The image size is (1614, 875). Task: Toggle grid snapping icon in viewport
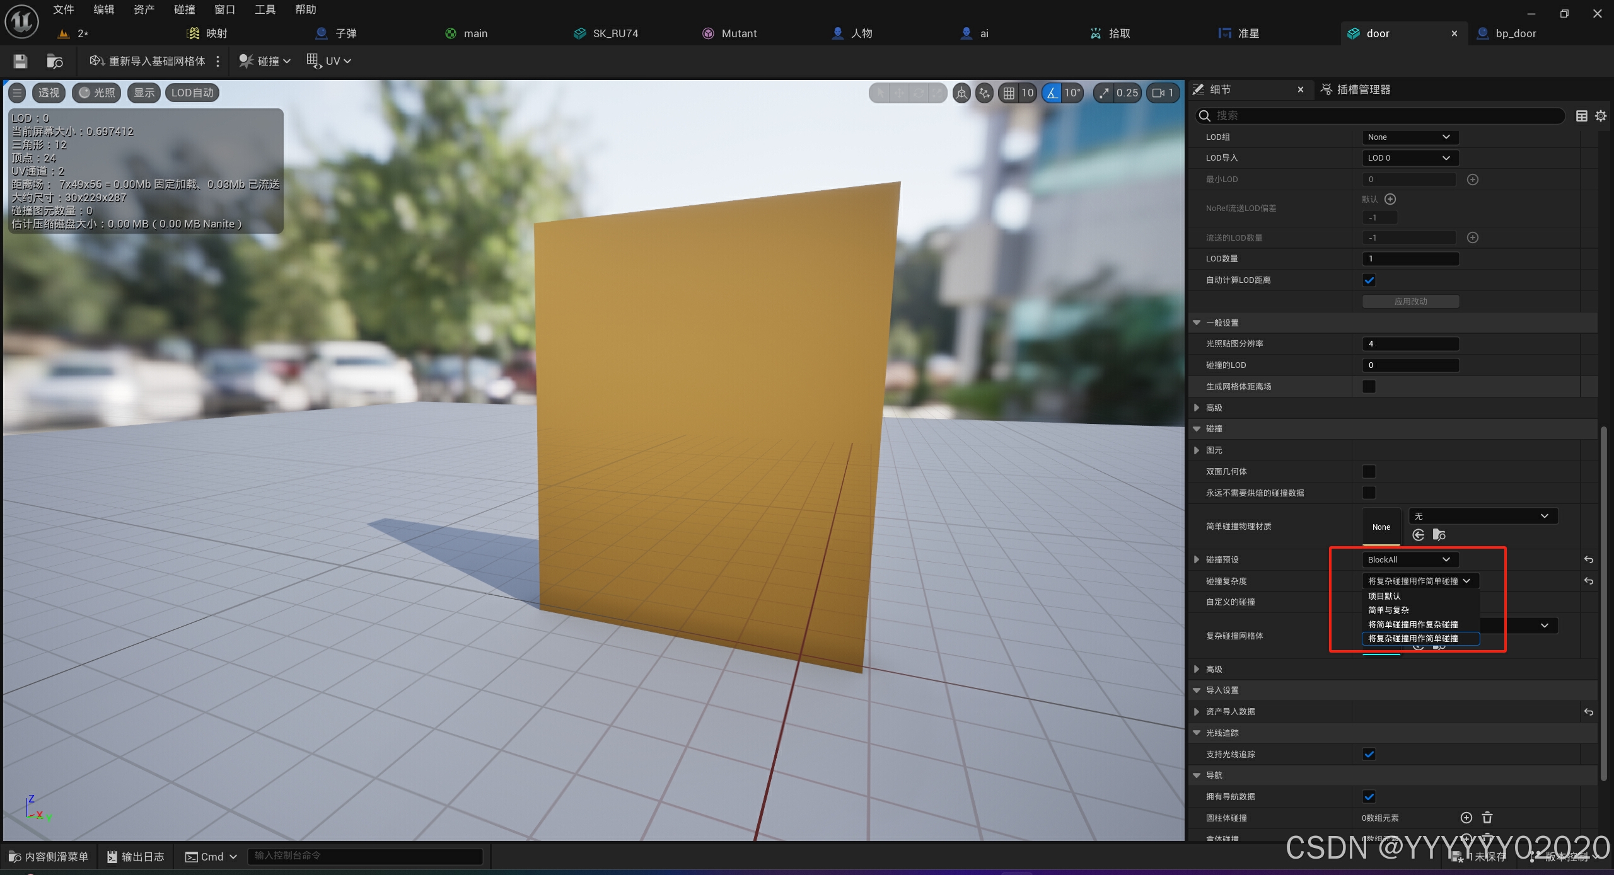pos(1009,93)
